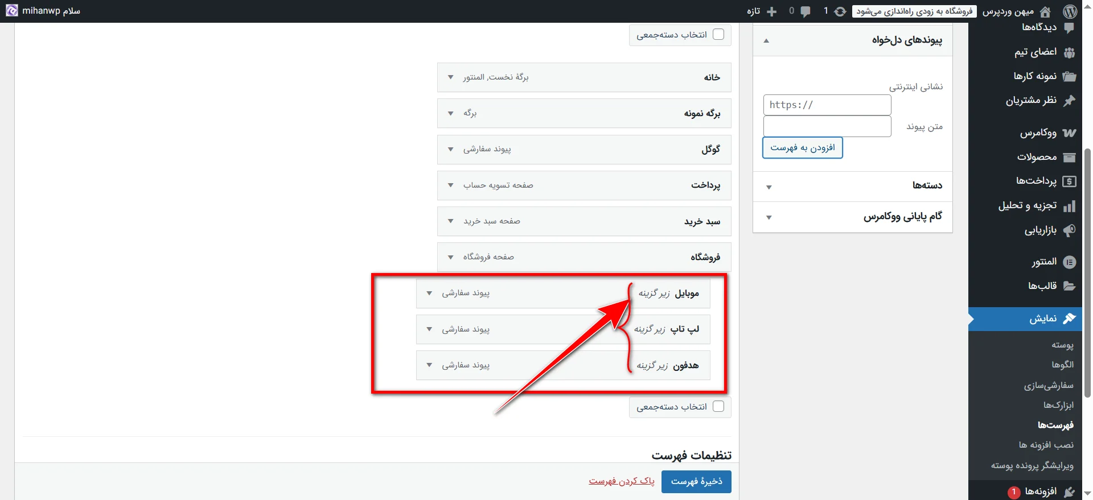Open ویرایشگر پرونده پوسته submenu item

click(1032, 465)
